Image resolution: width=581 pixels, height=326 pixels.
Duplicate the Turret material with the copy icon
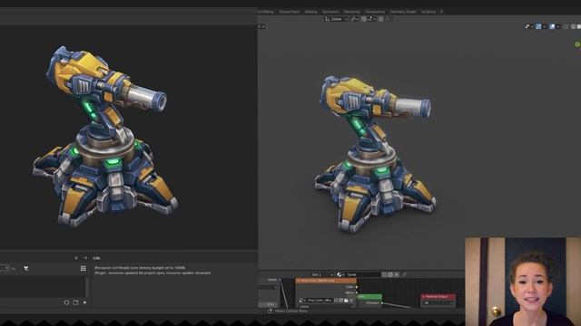[x=390, y=274]
